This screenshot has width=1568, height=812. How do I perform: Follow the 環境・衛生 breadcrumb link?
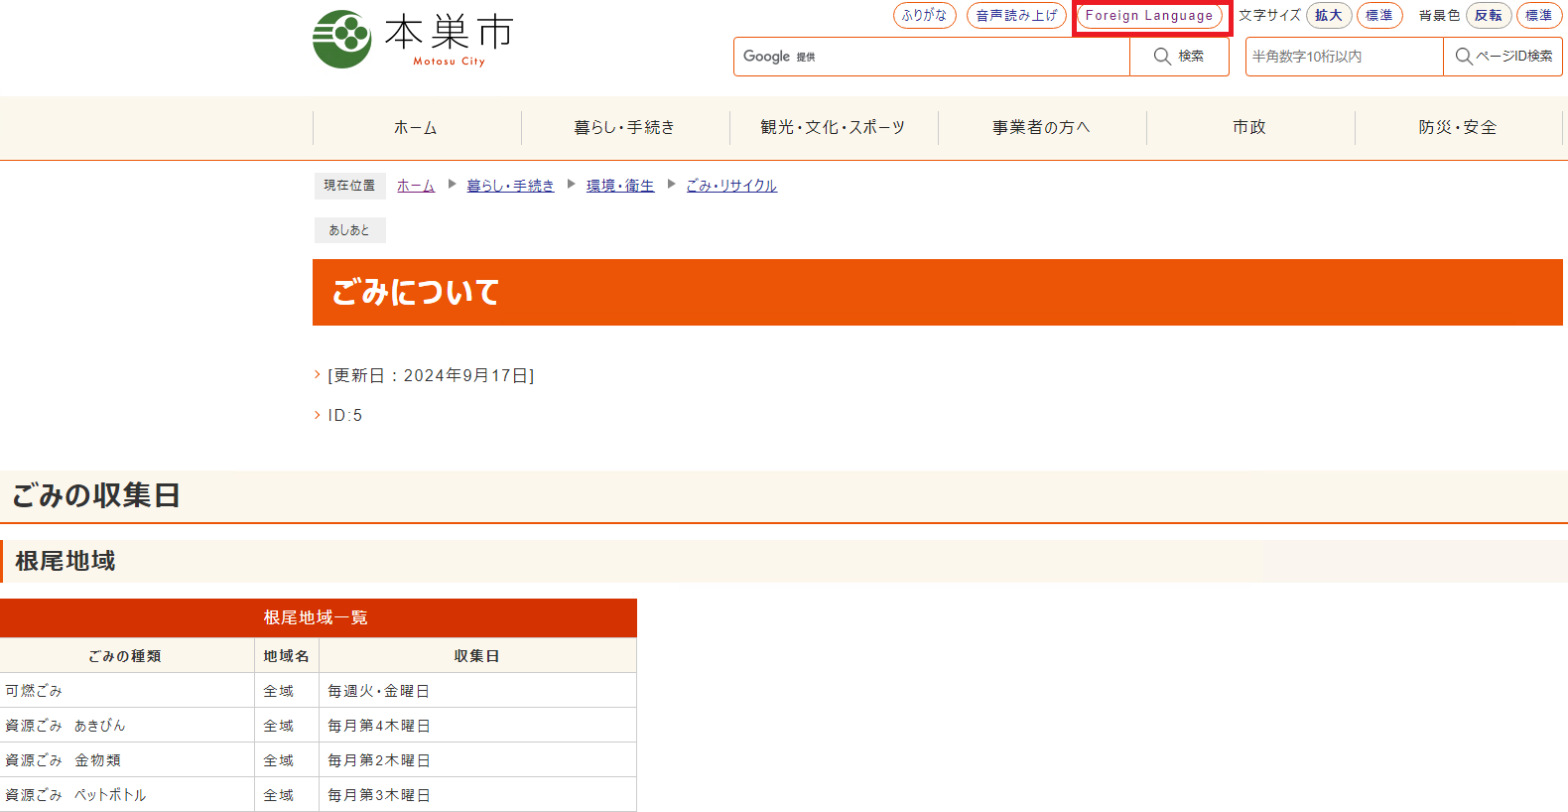click(620, 186)
